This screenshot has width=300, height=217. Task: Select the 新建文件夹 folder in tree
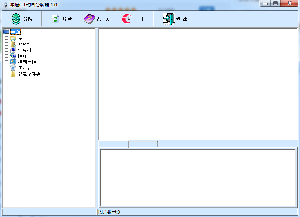[29, 74]
